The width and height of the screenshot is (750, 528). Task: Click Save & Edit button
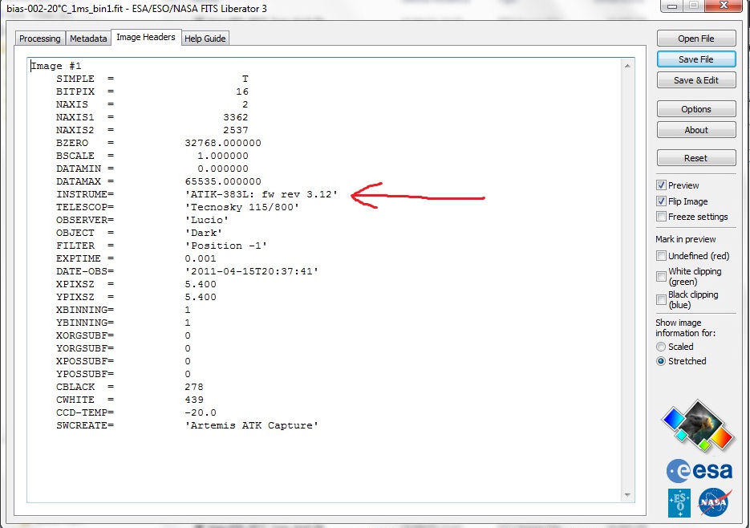(x=696, y=80)
